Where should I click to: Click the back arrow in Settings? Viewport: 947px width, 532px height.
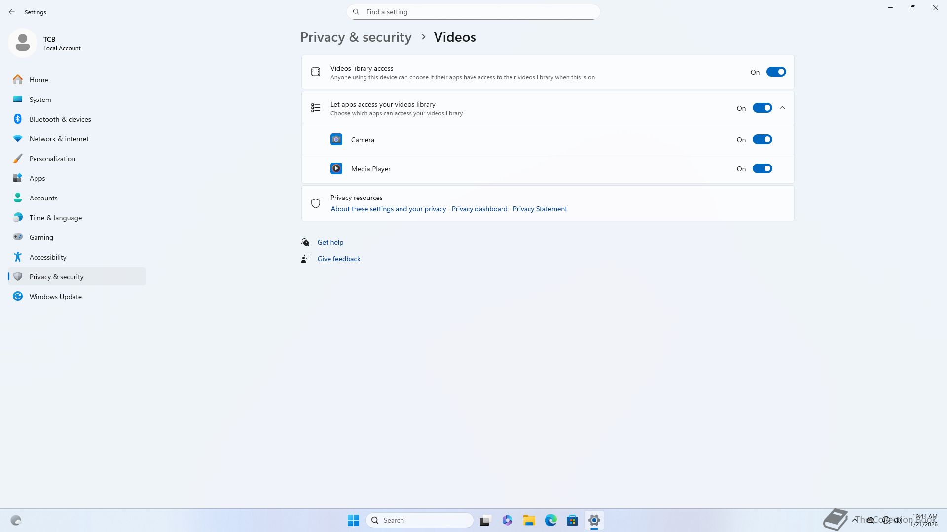(x=12, y=12)
